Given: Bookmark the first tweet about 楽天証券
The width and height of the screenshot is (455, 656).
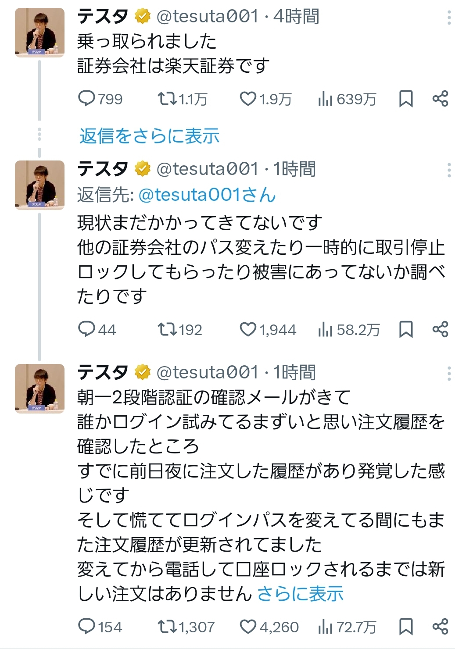Looking at the screenshot, I should click(x=406, y=99).
